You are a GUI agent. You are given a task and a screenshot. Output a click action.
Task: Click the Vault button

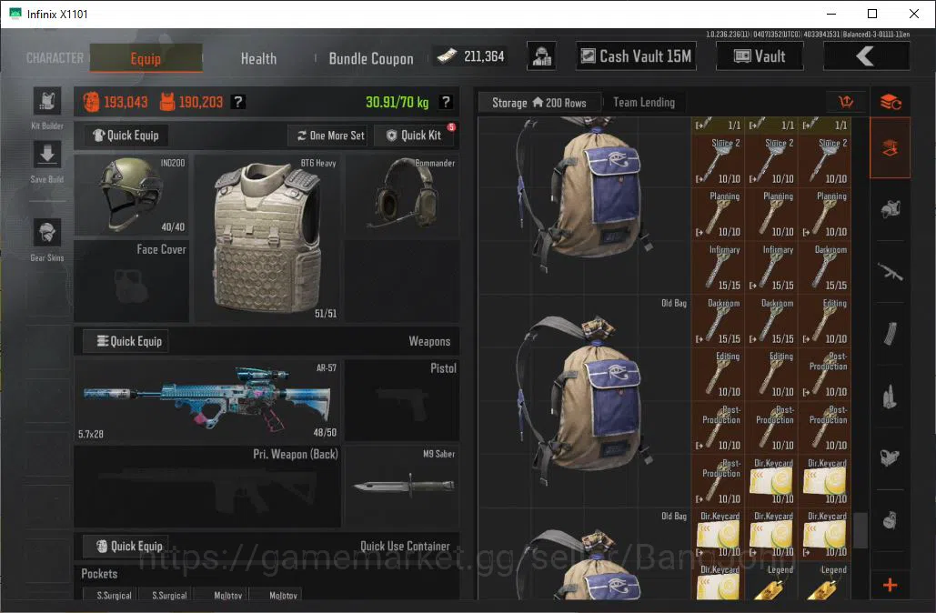(x=760, y=56)
